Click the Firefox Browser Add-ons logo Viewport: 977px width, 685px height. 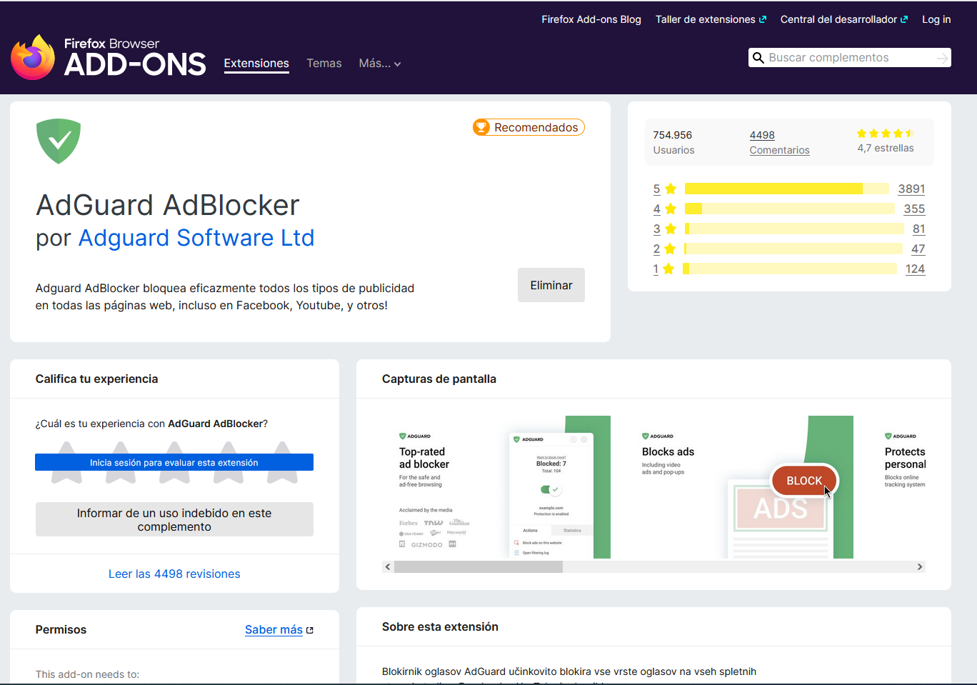pyautogui.click(x=109, y=56)
